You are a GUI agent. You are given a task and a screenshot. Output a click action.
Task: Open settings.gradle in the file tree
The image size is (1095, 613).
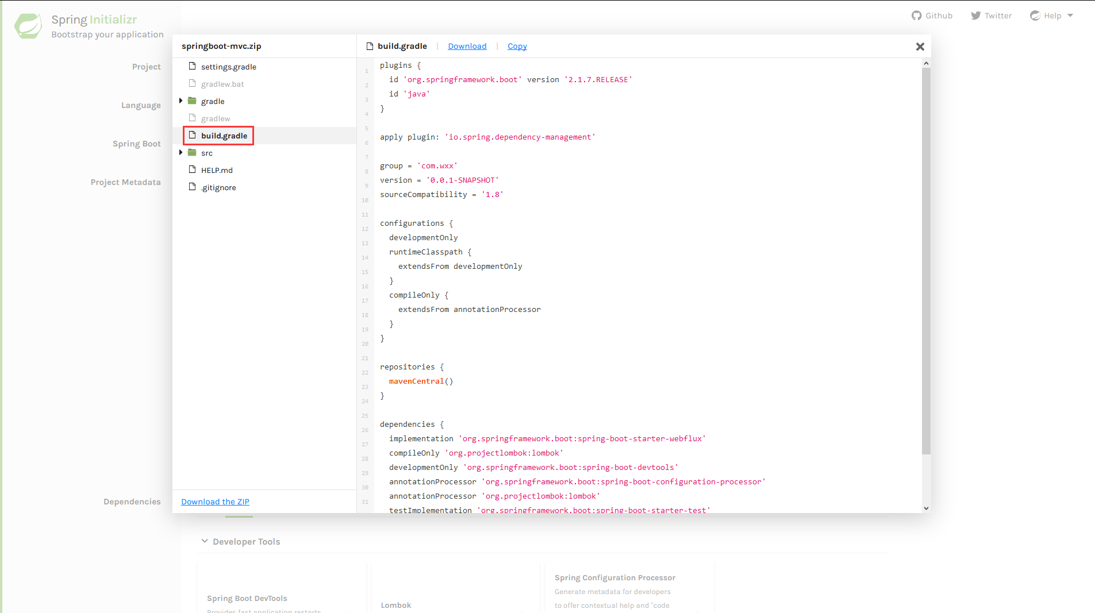click(229, 67)
